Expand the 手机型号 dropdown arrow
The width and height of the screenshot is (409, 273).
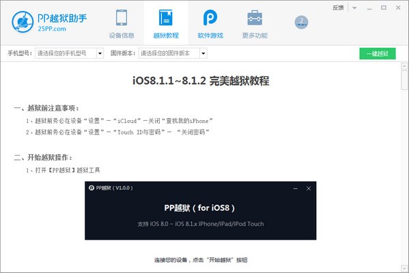[100, 53]
